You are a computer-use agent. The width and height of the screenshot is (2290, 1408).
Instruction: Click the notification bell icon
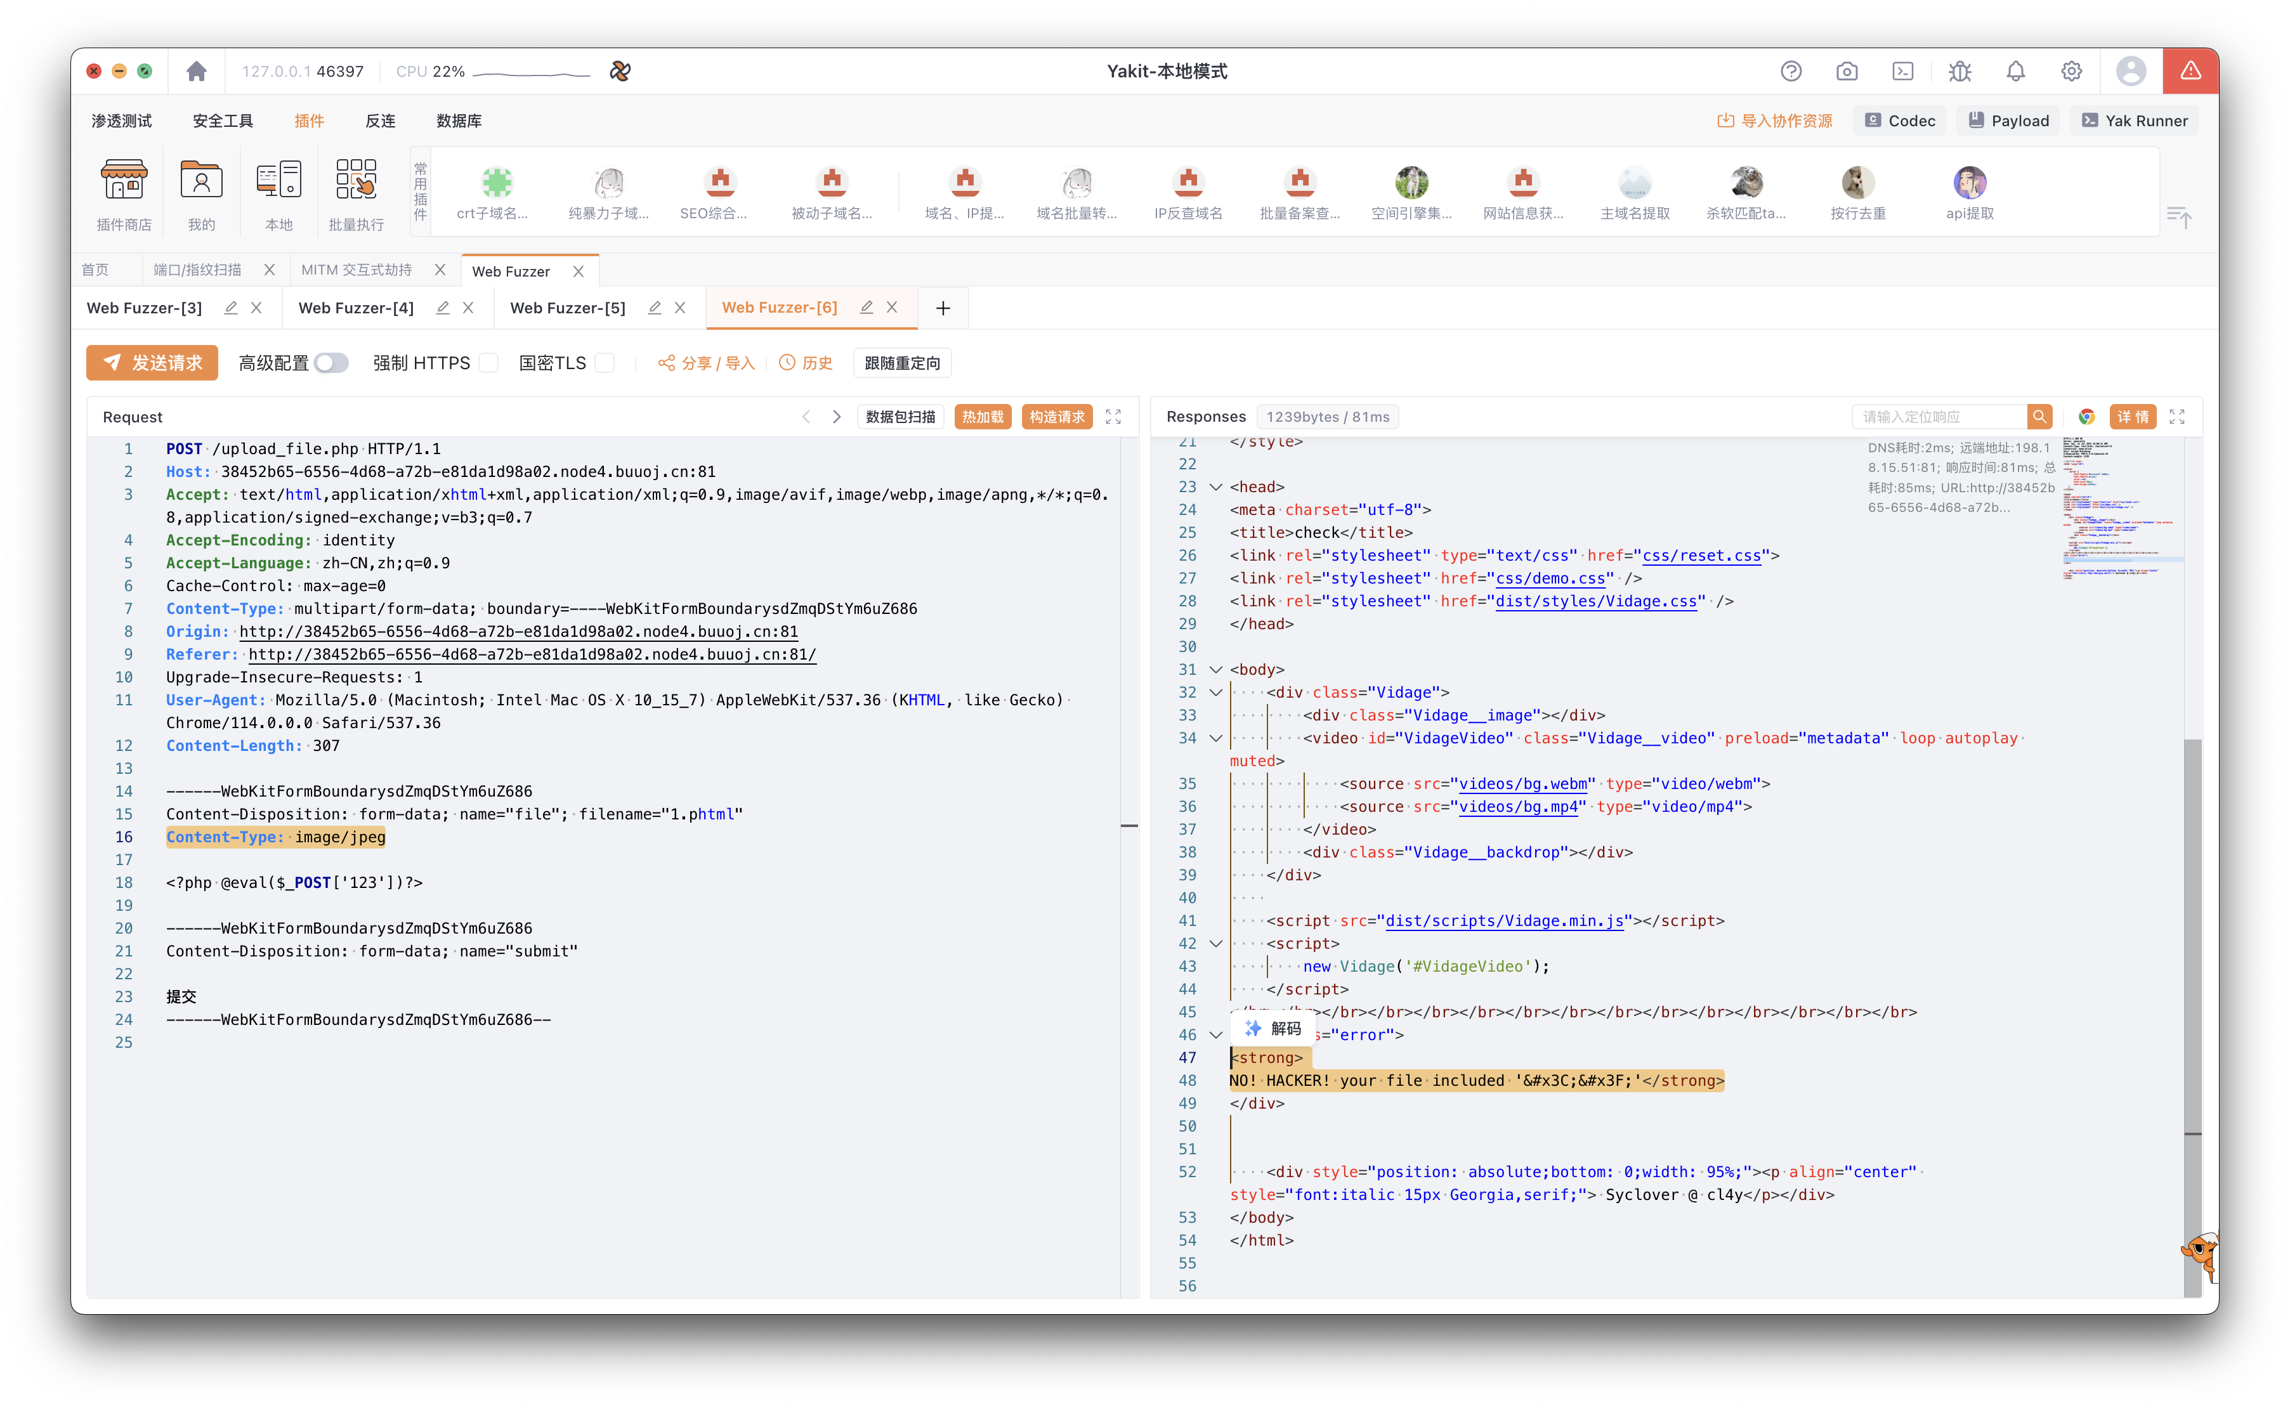(x=2015, y=72)
